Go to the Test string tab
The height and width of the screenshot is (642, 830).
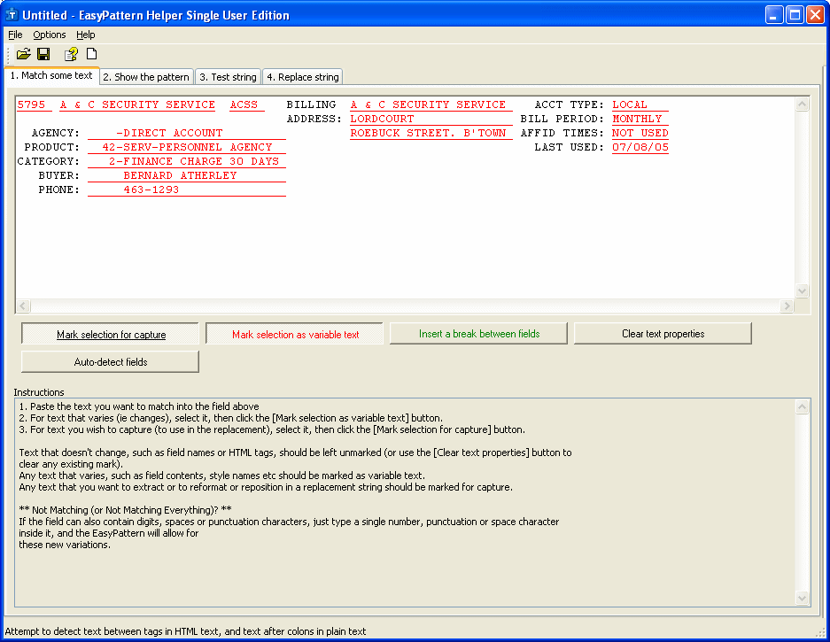tap(227, 77)
